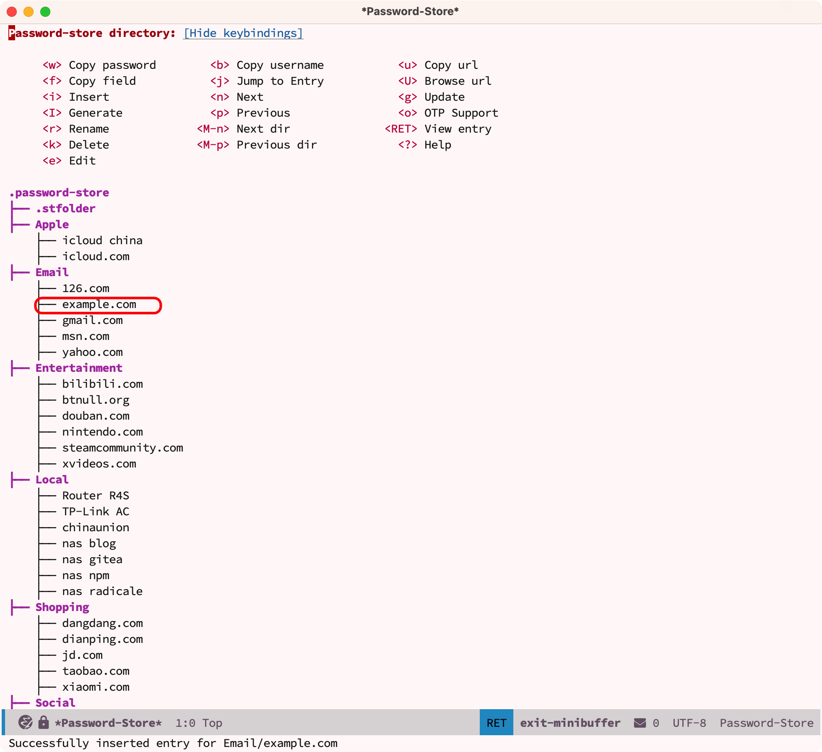Select douban.com entry
The image size is (822, 752).
96,416
